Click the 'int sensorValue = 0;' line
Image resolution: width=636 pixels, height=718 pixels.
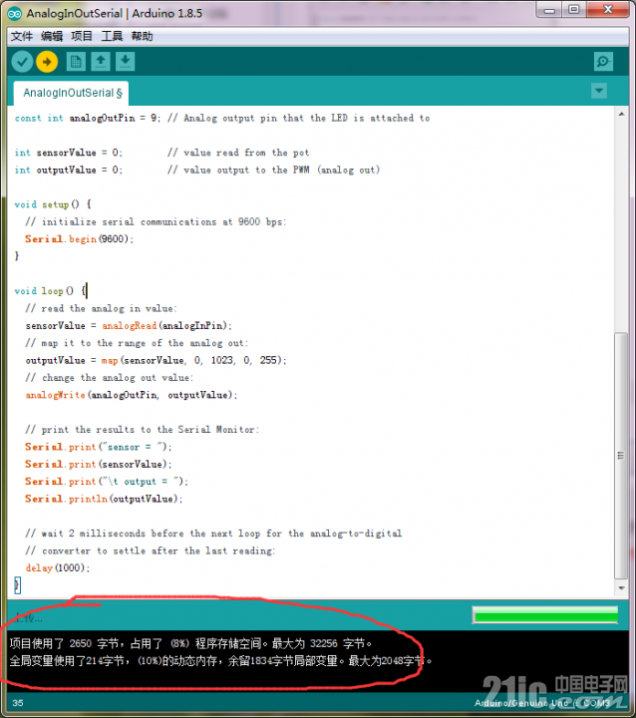pyautogui.click(x=68, y=153)
